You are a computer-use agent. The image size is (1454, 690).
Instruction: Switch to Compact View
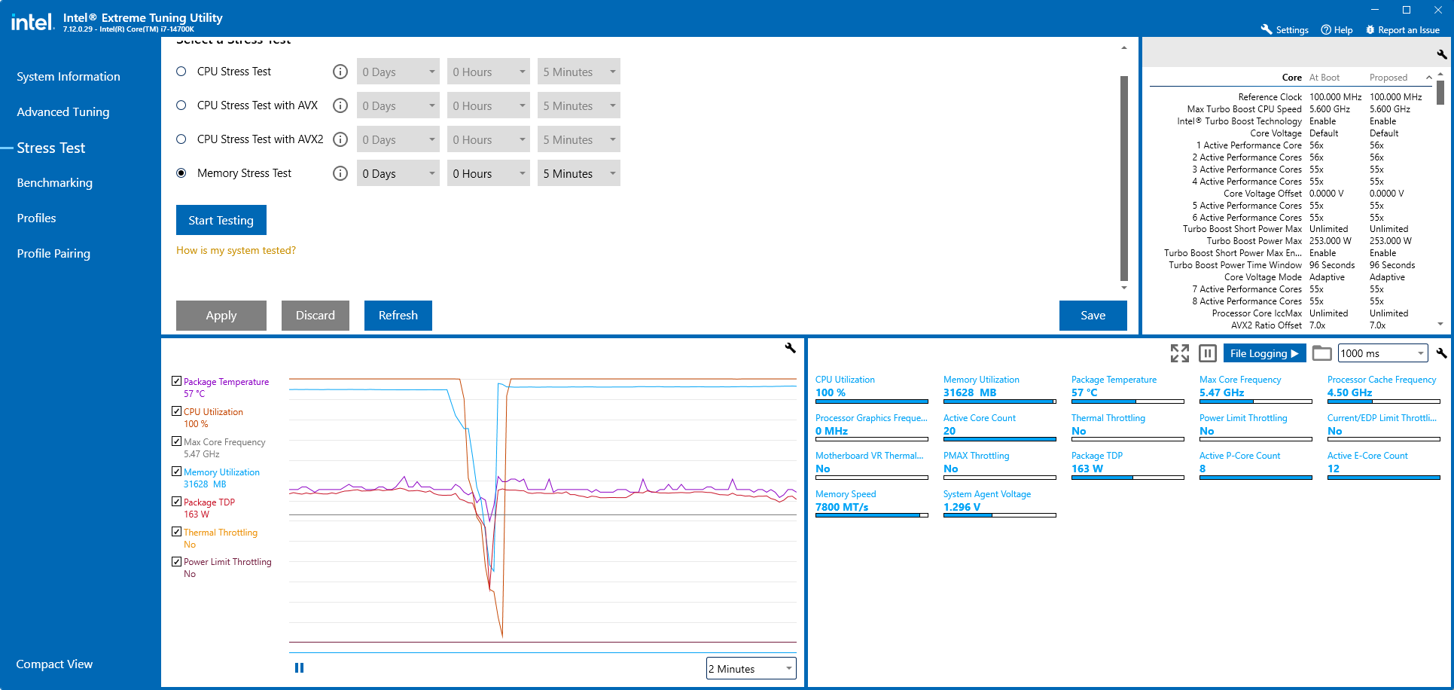(x=54, y=664)
